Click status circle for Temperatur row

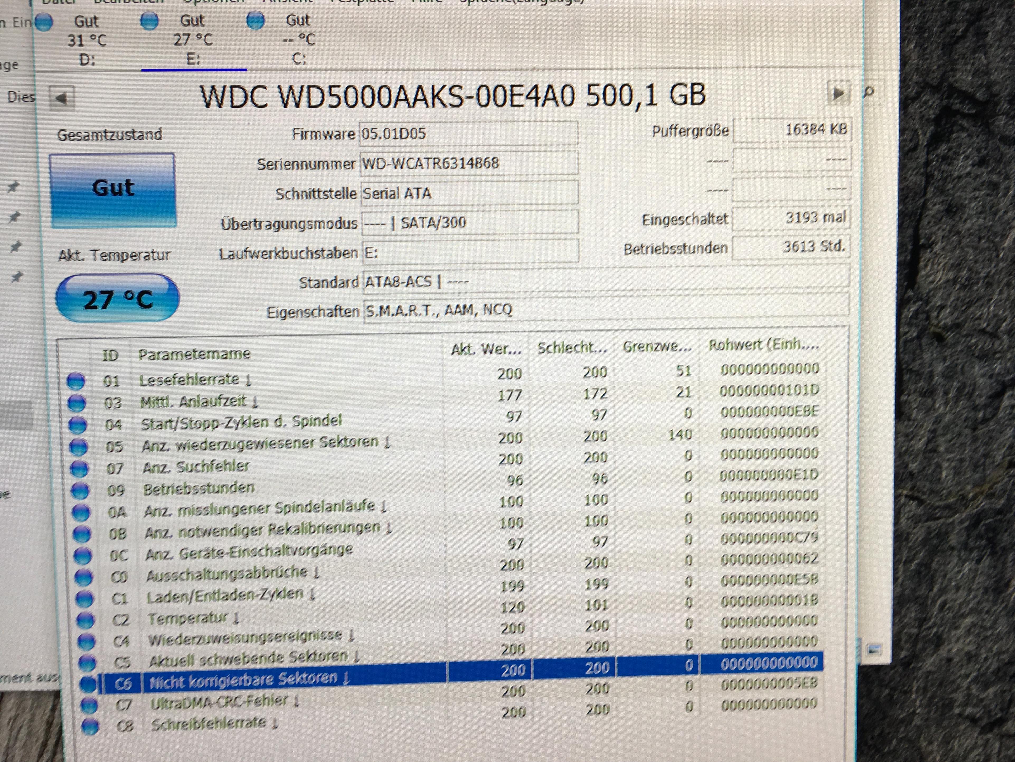[x=85, y=620]
